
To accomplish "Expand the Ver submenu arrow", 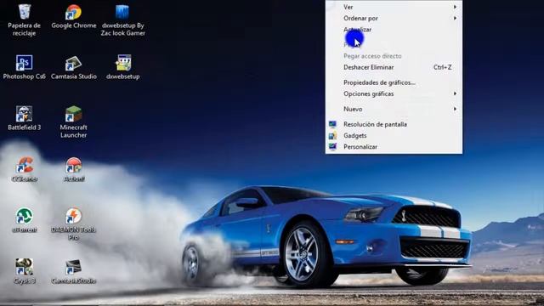I will coord(455,7).
